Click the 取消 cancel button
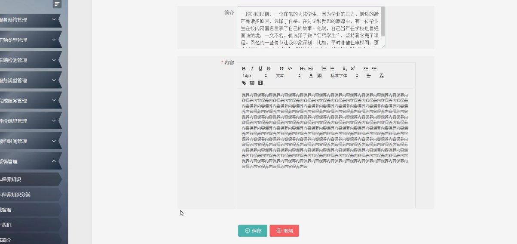517x244 pixels. click(x=285, y=231)
